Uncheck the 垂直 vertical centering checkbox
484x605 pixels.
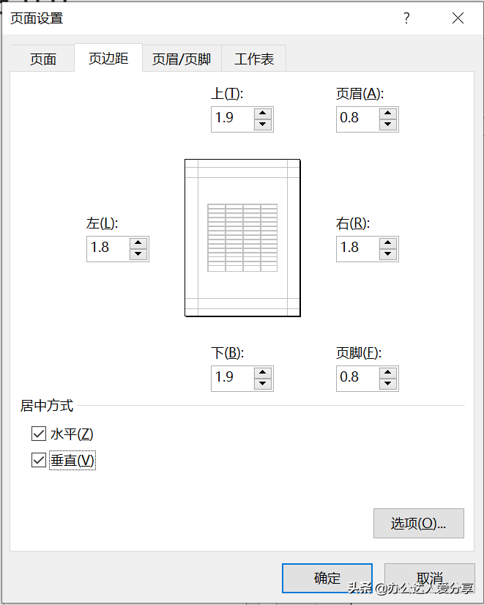39,461
